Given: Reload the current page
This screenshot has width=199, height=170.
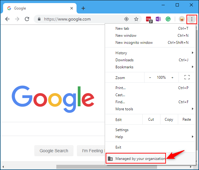Looking at the screenshot, I should tap(27, 19).
